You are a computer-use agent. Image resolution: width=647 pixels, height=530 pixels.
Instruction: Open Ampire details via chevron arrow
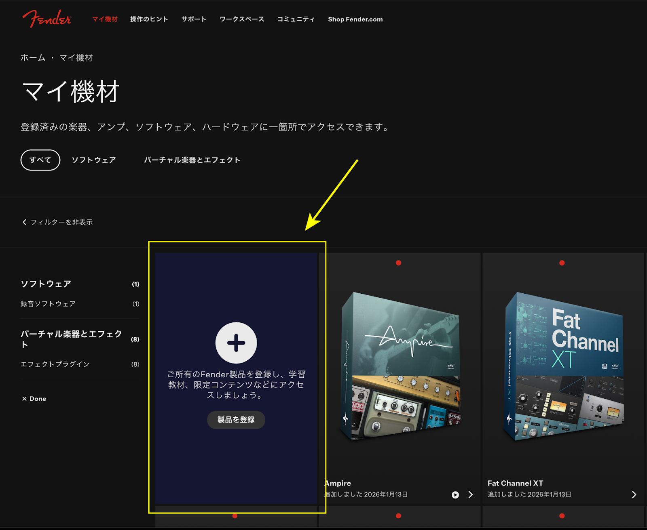pos(470,495)
